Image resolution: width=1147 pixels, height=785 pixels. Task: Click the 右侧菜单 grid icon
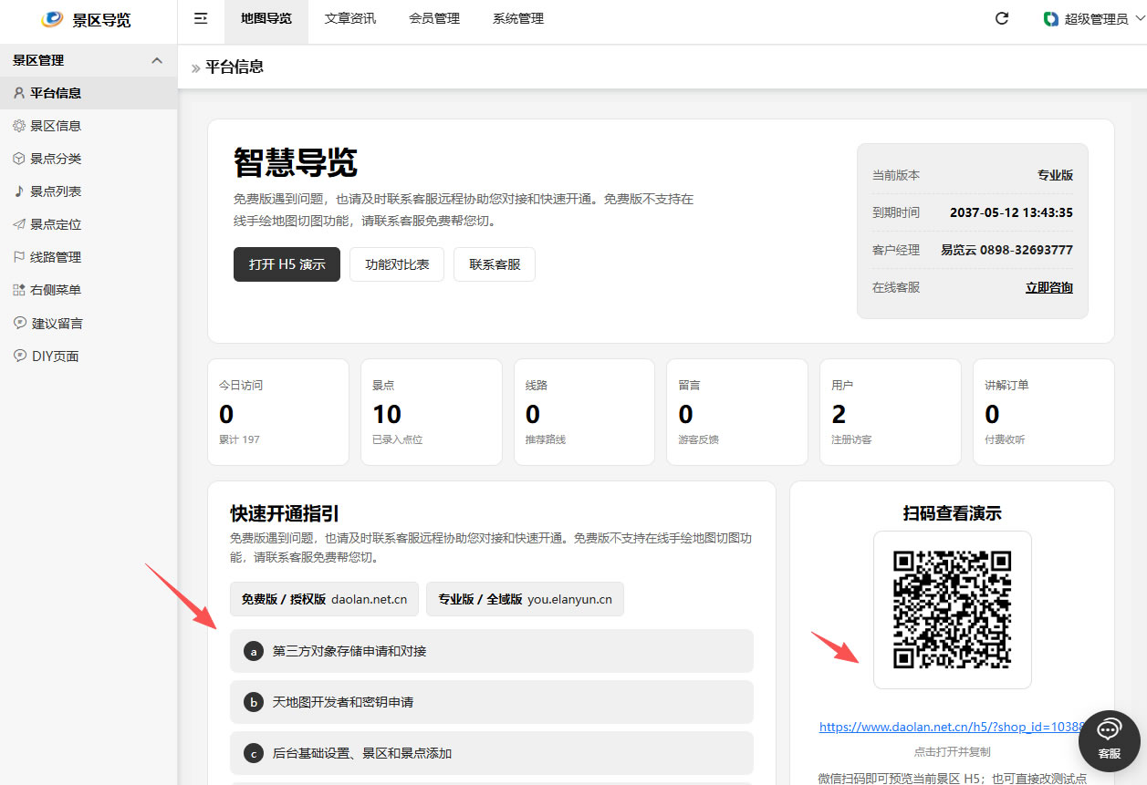tap(19, 290)
